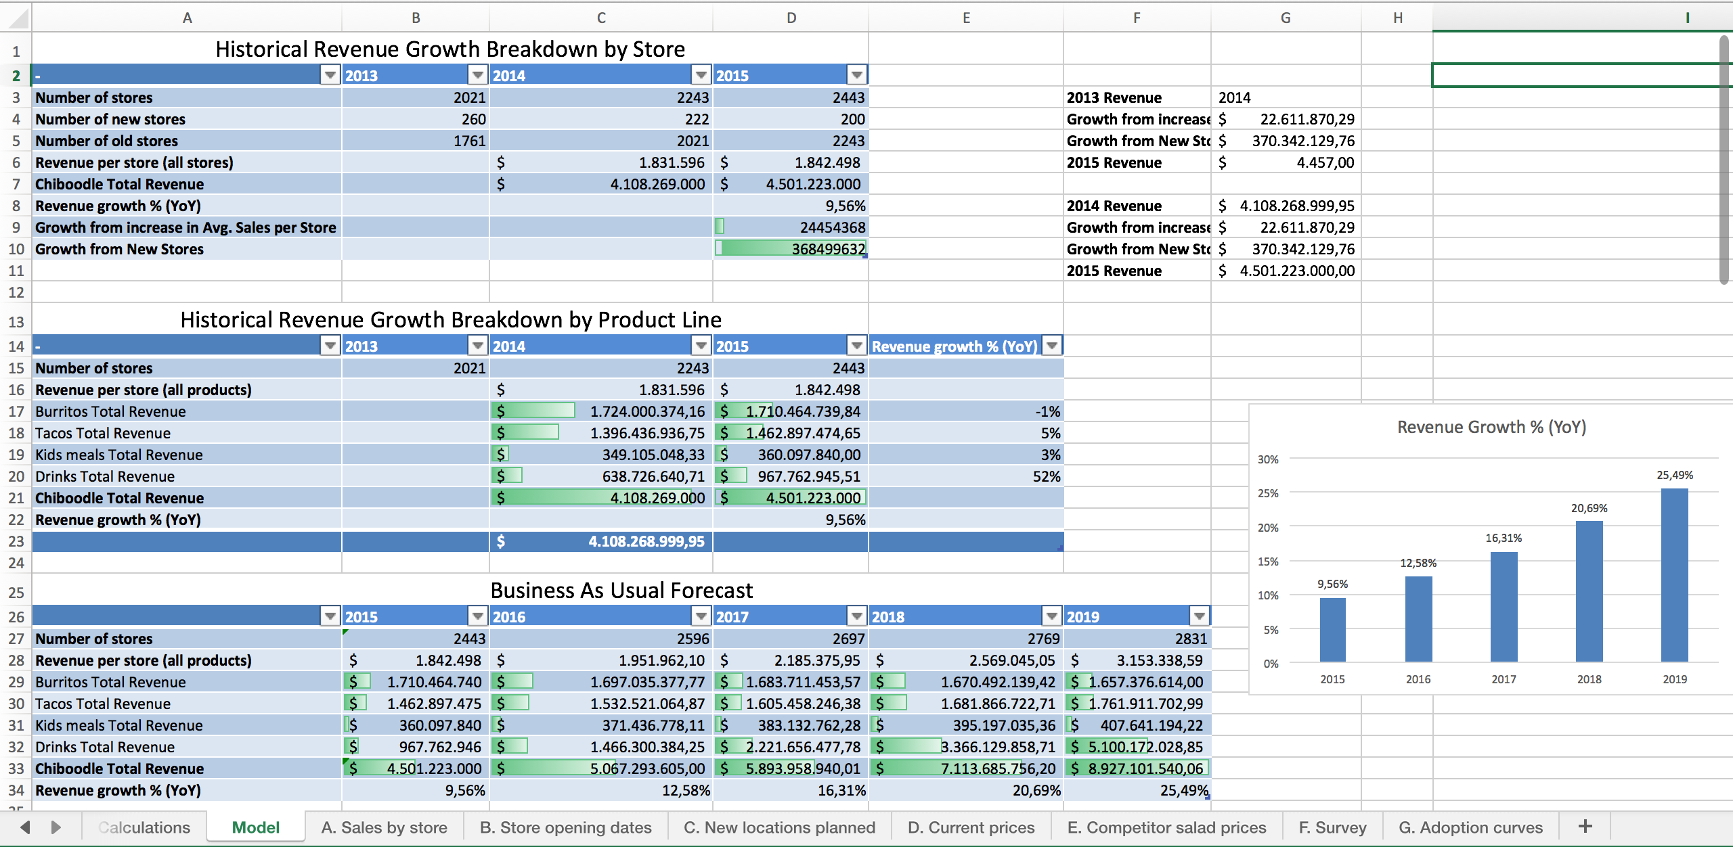Image resolution: width=1733 pixels, height=847 pixels.
Task: Open filter dropdown for 2014 in row 2
Action: (x=701, y=75)
